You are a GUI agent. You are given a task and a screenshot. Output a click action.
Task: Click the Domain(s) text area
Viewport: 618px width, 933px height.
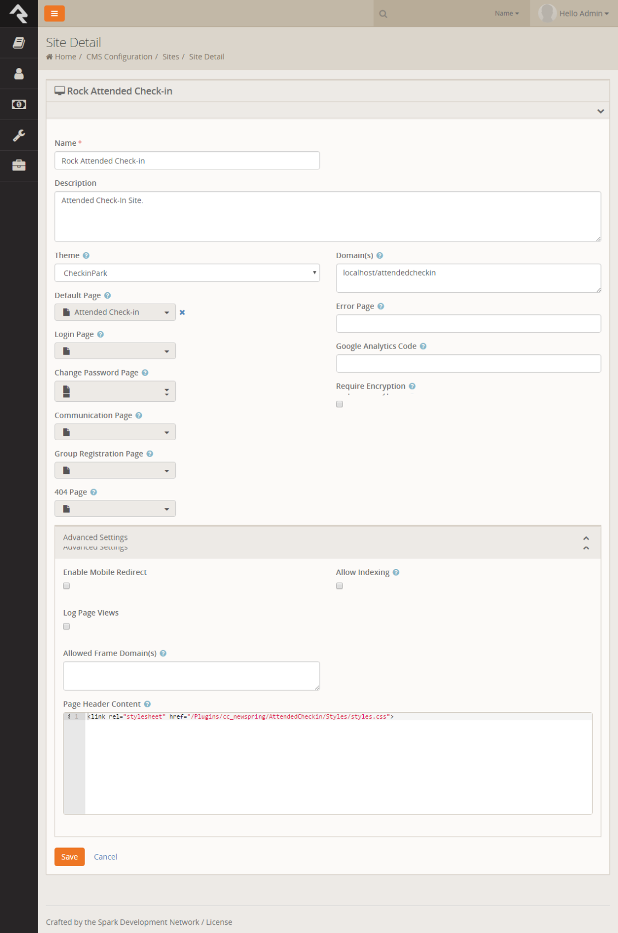468,278
